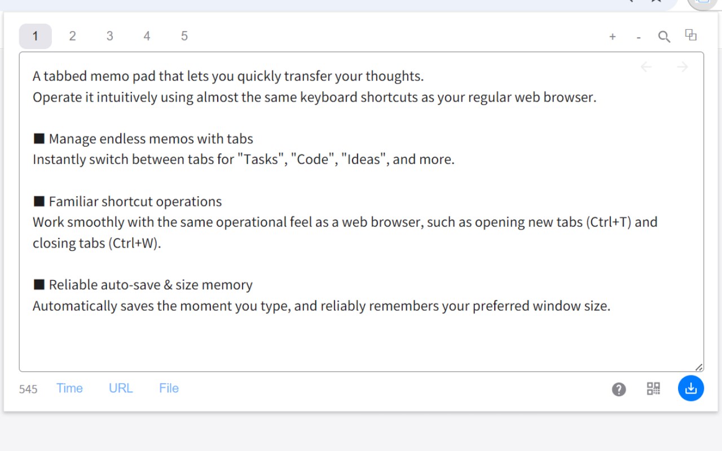The height and width of the screenshot is (451, 722).
Task: Open memo in separate window icon
Action: [x=691, y=35]
